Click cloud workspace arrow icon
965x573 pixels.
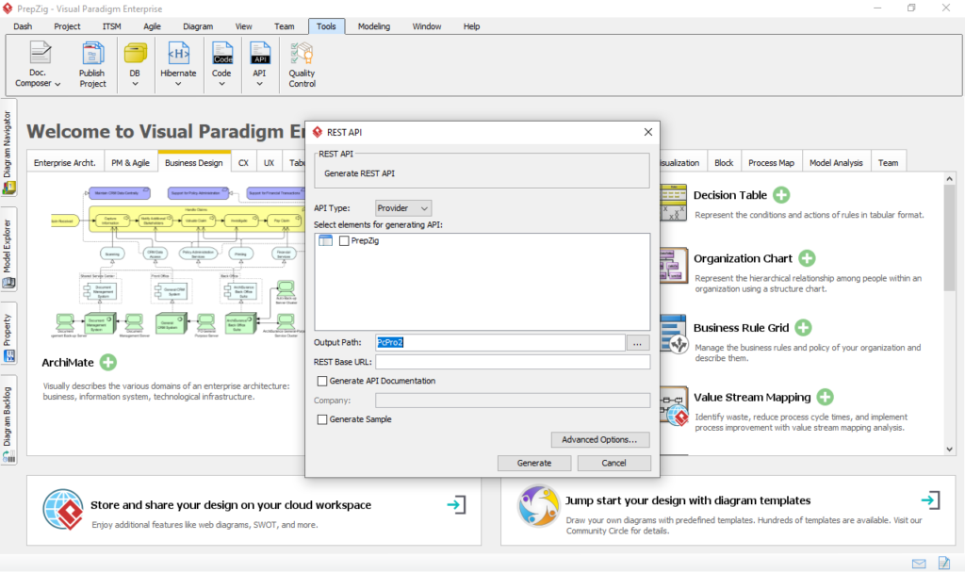(x=456, y=505)
